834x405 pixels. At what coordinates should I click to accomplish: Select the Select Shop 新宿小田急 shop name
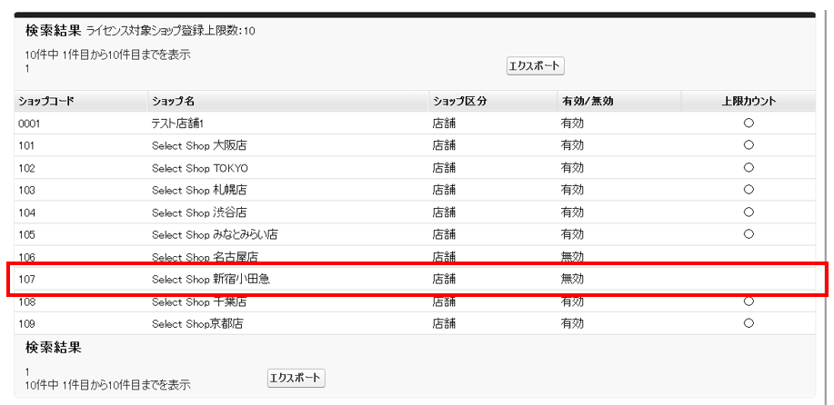(210, 279)
